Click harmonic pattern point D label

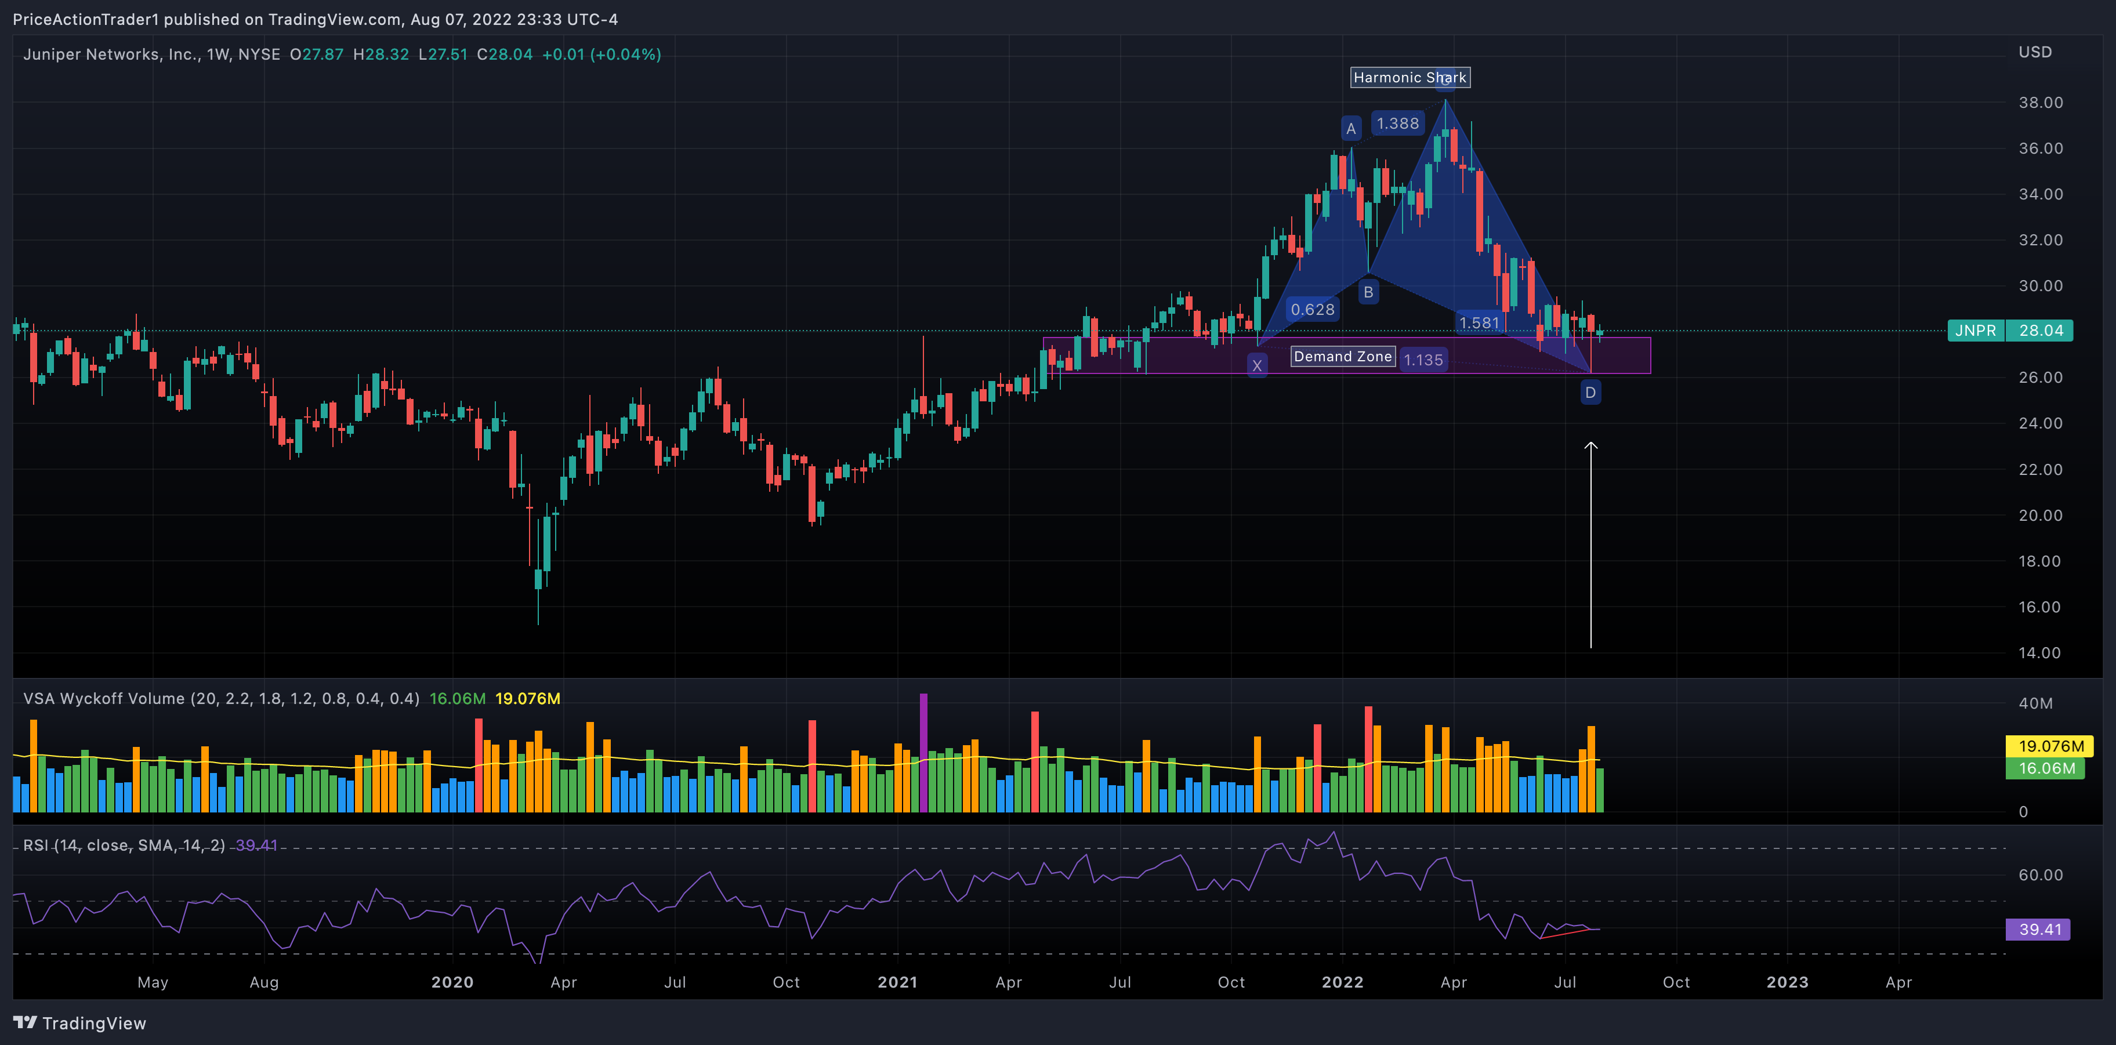pyautogui.click(x=1590, y=393)
